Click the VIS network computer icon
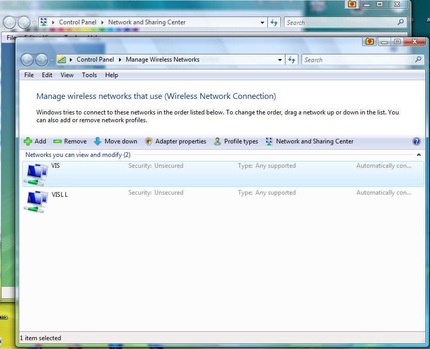Screen dimensions: 430x349 coord(36,174)
